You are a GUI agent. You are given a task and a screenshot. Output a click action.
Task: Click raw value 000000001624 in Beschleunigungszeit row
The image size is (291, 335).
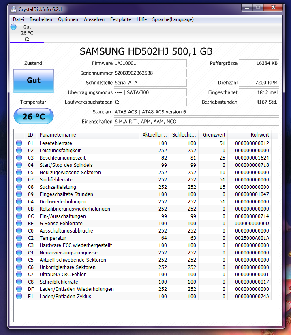252,158
